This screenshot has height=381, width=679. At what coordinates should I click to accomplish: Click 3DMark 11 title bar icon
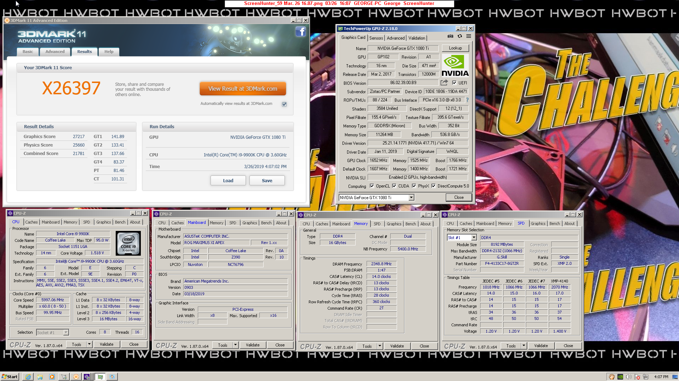click(x=7, y=20)
